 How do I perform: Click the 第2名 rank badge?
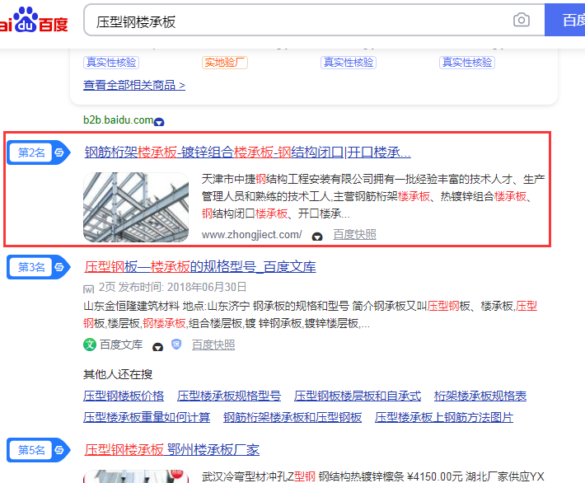(38, 152)
